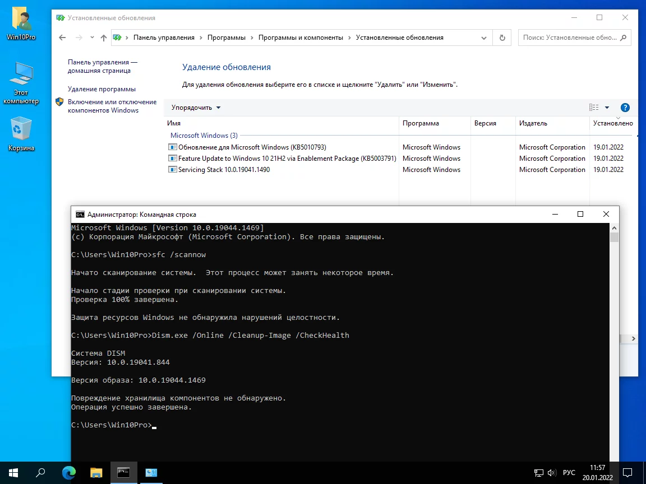Refresh the installed updates list

click(502, 38)
